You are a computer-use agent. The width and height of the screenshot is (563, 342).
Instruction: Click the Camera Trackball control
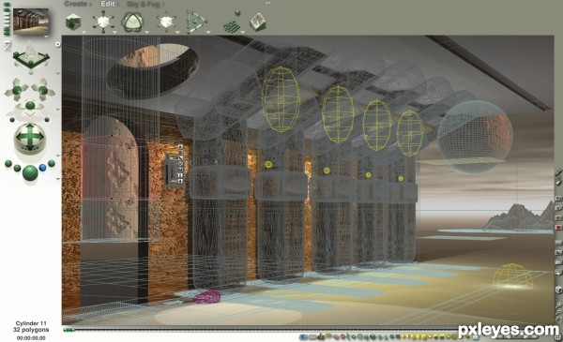[30, 138]
